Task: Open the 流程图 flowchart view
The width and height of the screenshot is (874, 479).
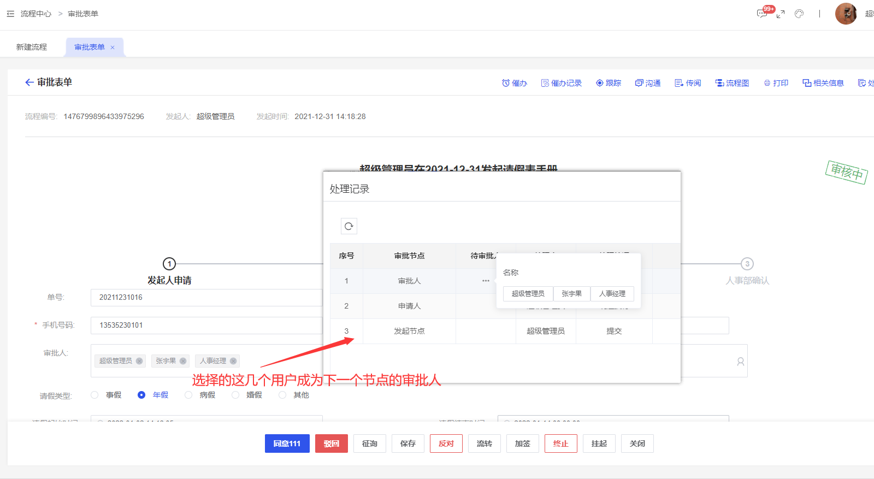Action: click(x=732, y=83)
